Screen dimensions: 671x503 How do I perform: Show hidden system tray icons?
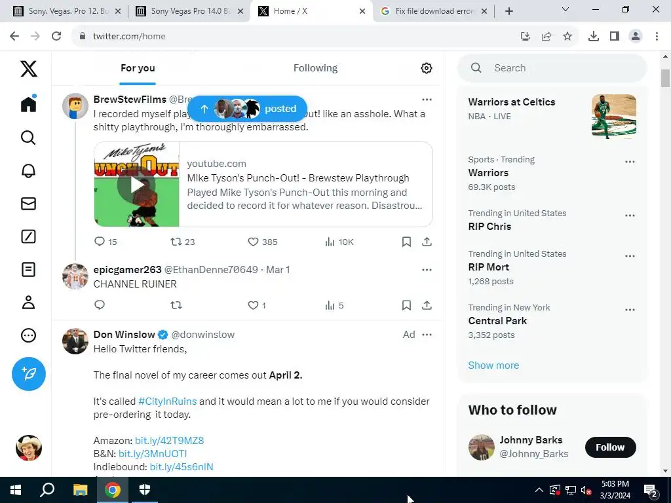tap(539, 490)
